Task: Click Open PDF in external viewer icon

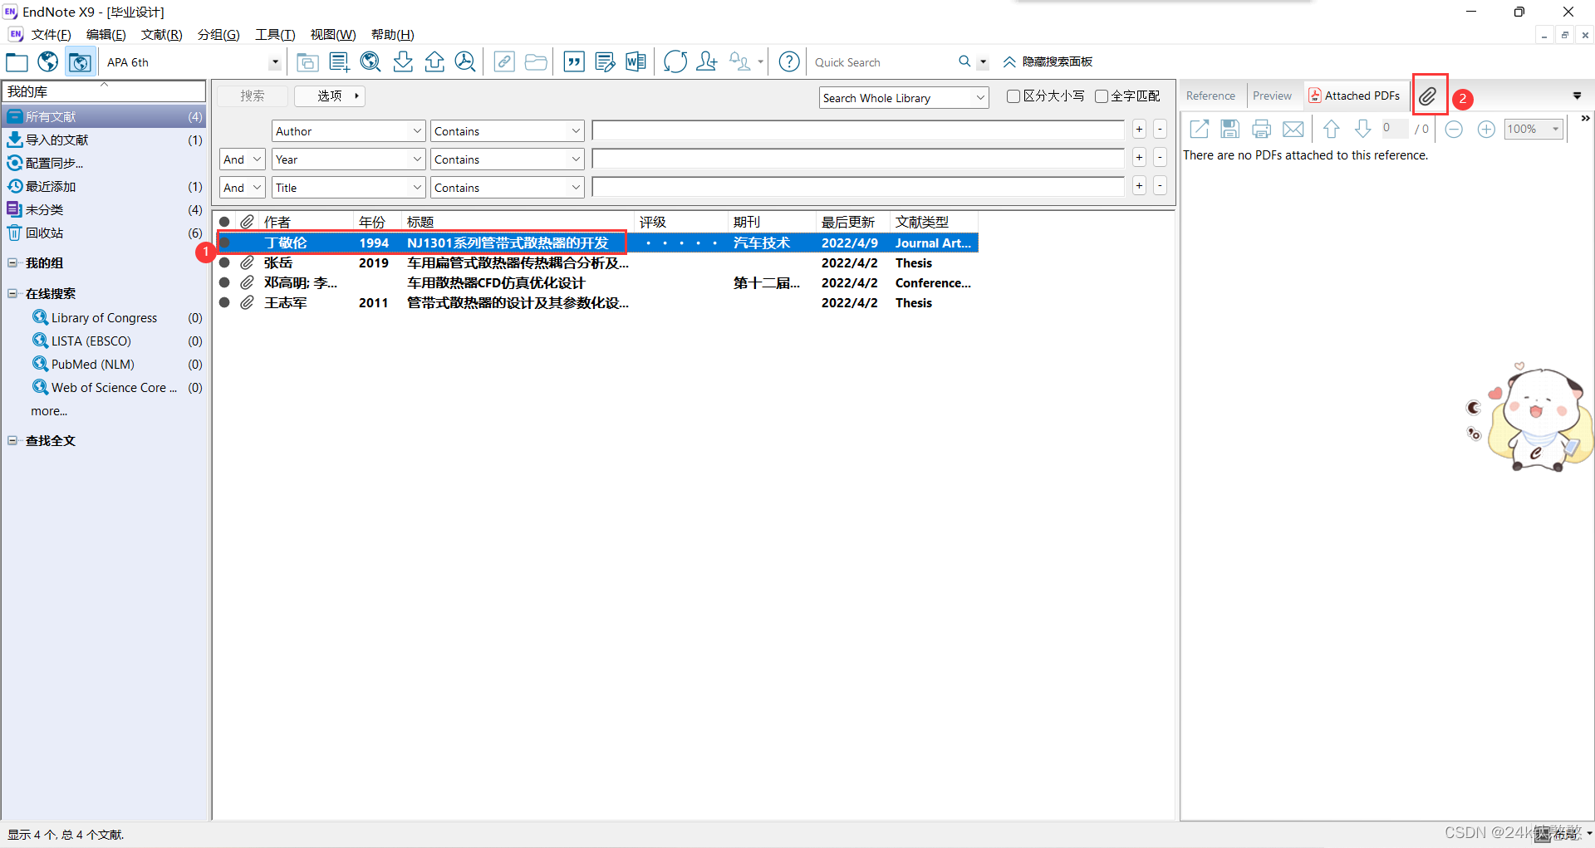Action: click(x=1199, y=129)
